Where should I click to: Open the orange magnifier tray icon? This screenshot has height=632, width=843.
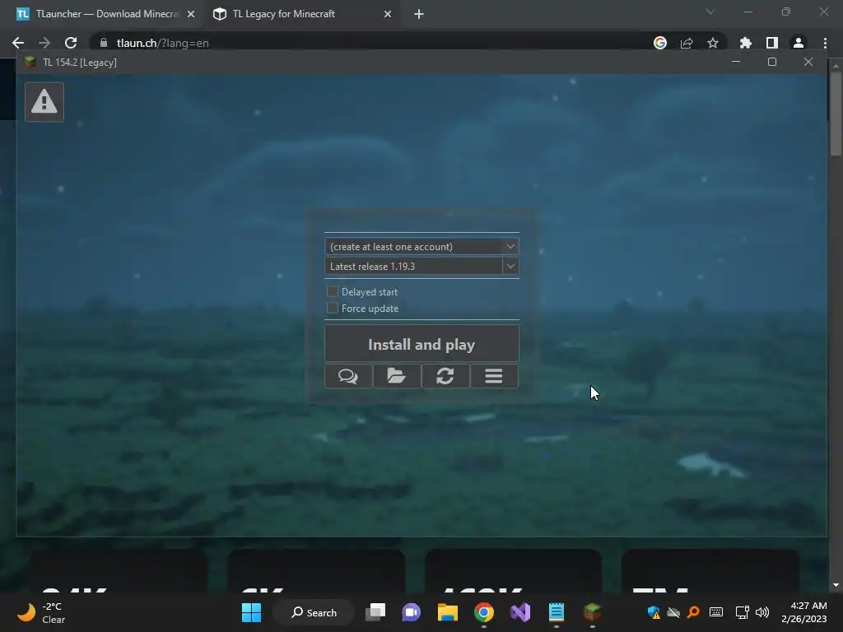[693, 612]
